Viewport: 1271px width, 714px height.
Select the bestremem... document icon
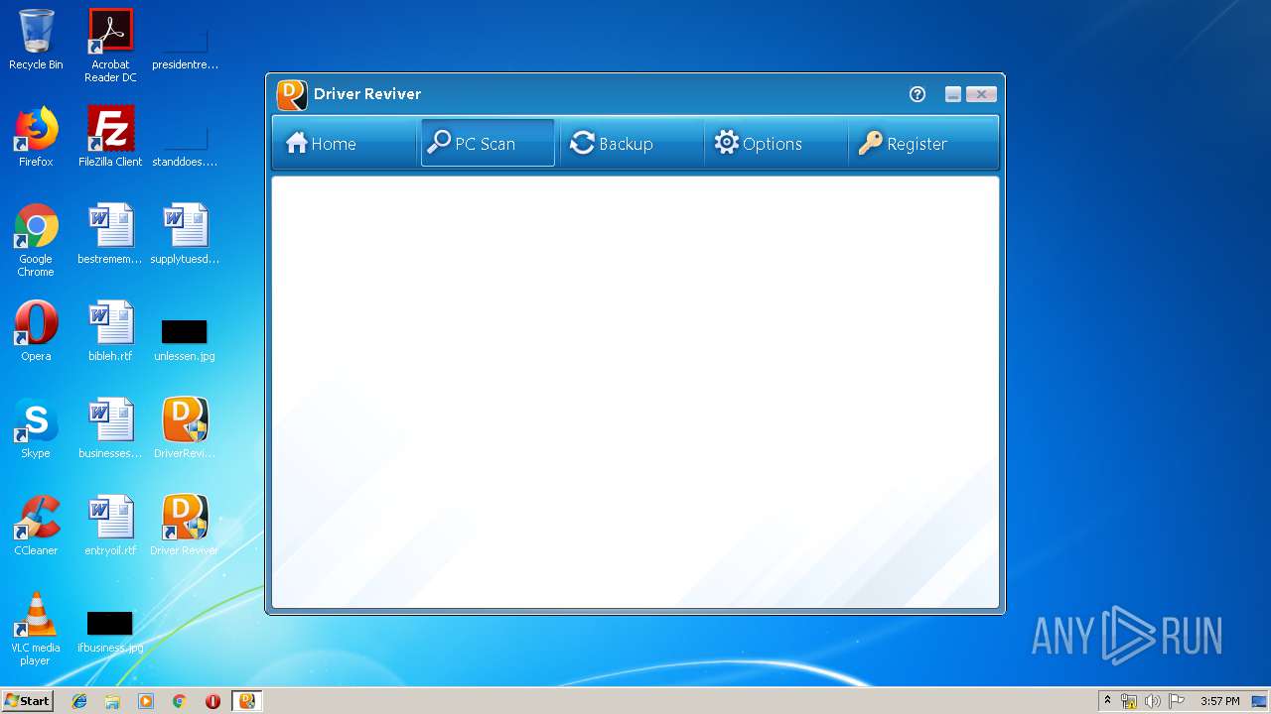click(110, 234)
